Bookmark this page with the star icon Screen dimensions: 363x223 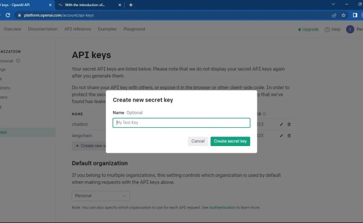[343, 15]
